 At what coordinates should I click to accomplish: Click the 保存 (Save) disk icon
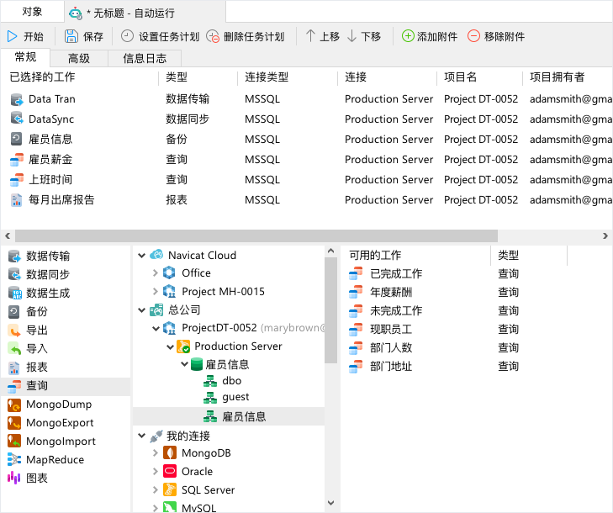pos(71,36)
